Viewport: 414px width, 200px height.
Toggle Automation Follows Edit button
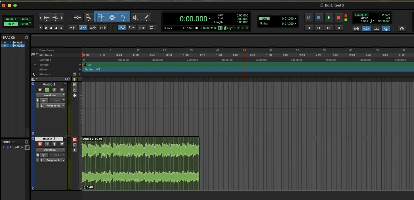point(122,28)
